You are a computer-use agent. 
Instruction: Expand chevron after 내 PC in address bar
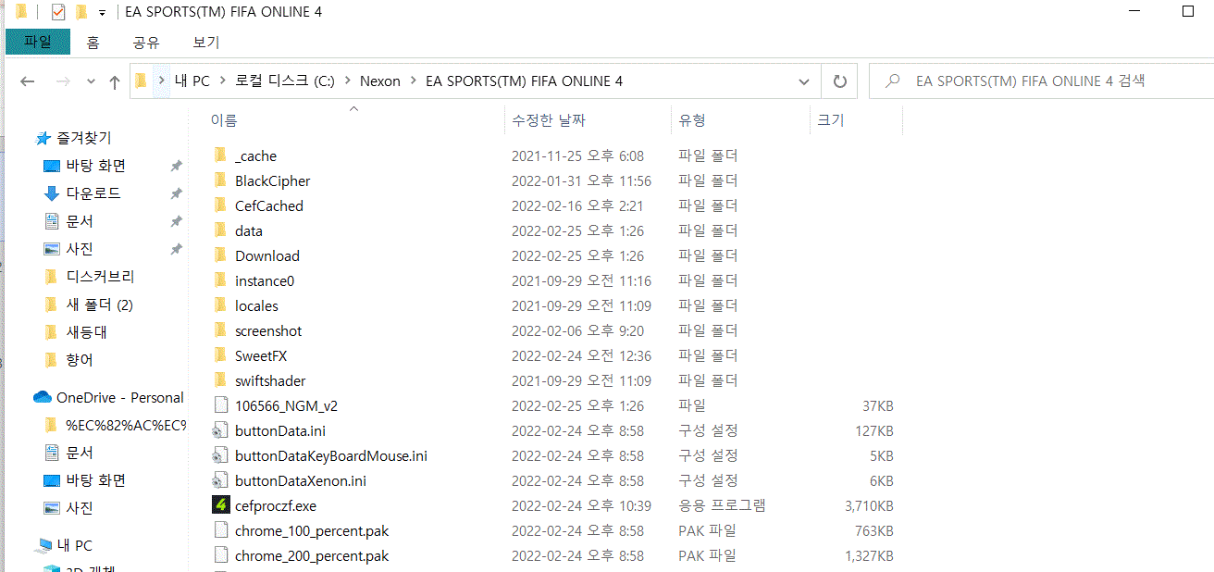tap(223, 81)
